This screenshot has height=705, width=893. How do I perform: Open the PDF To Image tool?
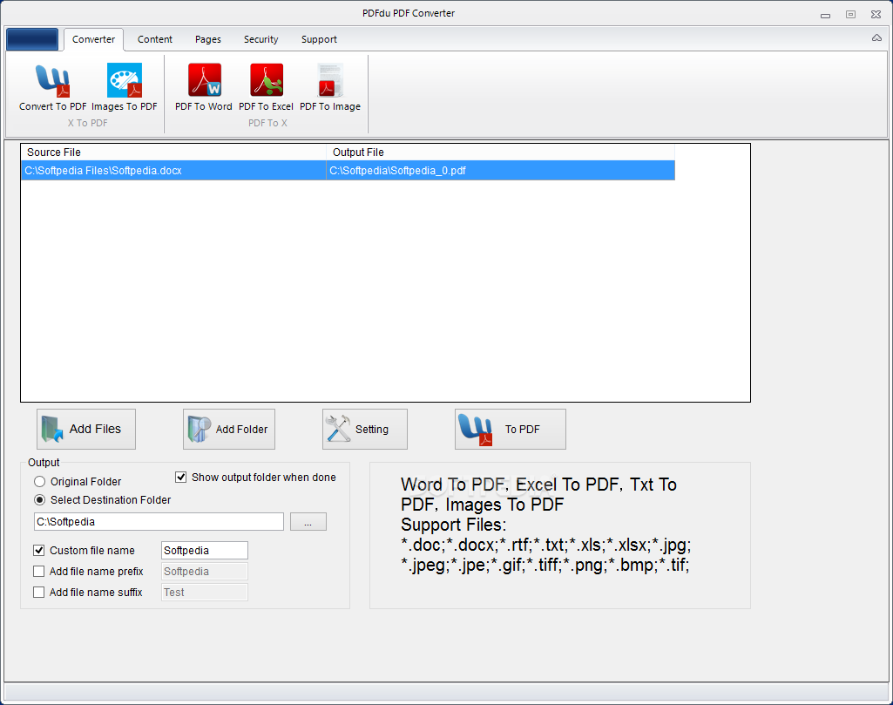[x=330, y=88]
